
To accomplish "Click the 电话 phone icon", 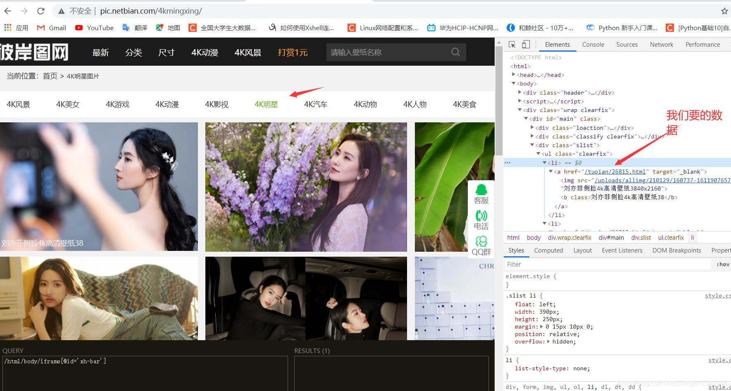I will click(x=481, y=220).
